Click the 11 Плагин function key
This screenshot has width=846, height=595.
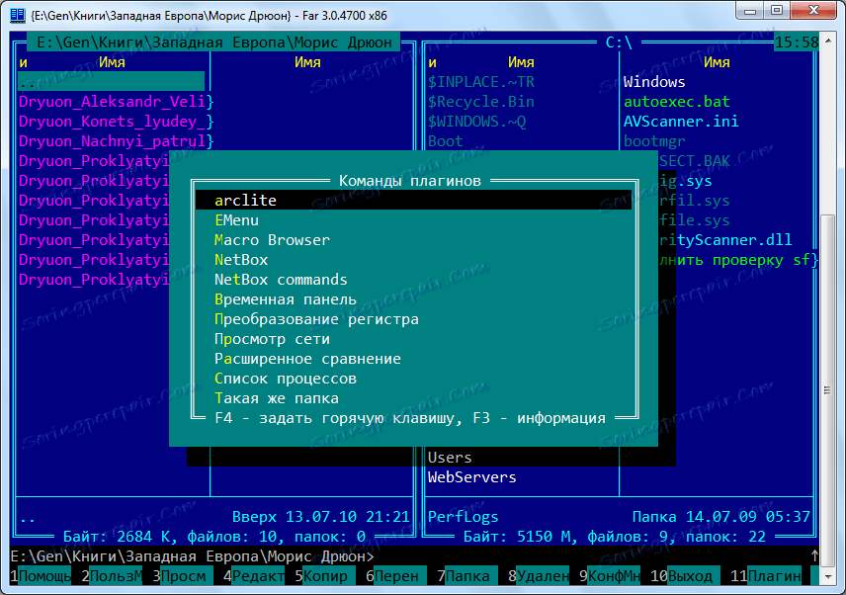766,576
